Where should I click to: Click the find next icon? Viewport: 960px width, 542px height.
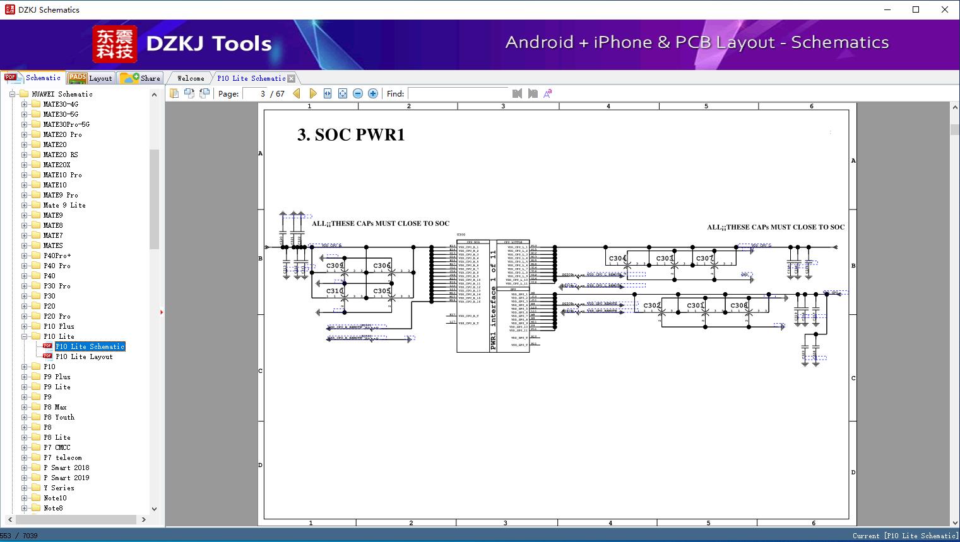click(533, 93)
